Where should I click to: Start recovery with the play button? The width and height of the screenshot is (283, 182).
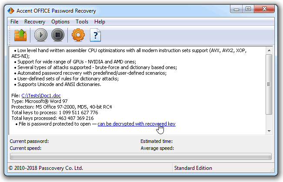(41, 35)
